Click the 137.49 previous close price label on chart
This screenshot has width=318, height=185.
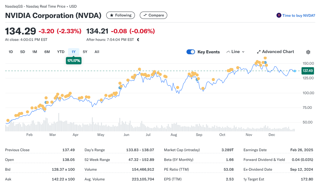(x=308, y=71)
